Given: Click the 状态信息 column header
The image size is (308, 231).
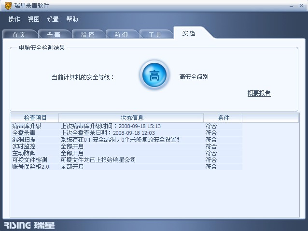Looking at the screenshot, I should [x=131, y=118].
